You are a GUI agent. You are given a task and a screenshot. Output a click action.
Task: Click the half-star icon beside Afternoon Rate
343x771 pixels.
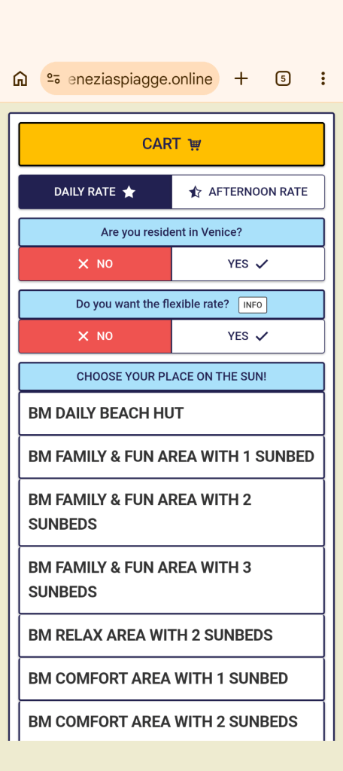pyautogui.click(x=196, y=191)
